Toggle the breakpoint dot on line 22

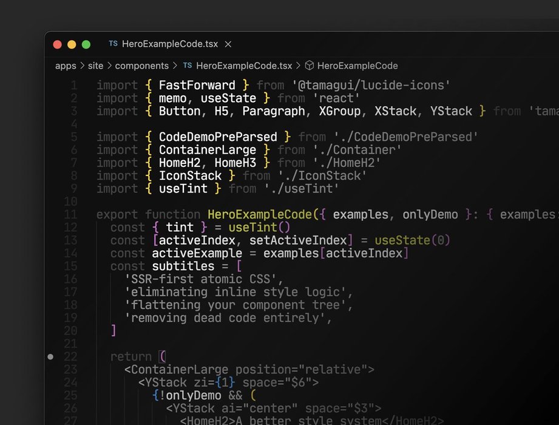pos(51,357)
